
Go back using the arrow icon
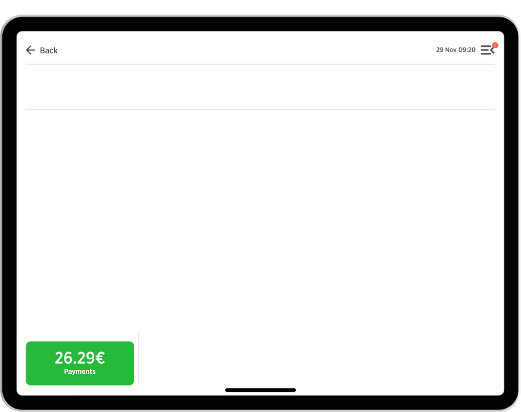(30, 50)
